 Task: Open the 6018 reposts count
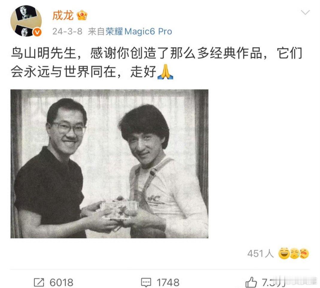(61, 283)
